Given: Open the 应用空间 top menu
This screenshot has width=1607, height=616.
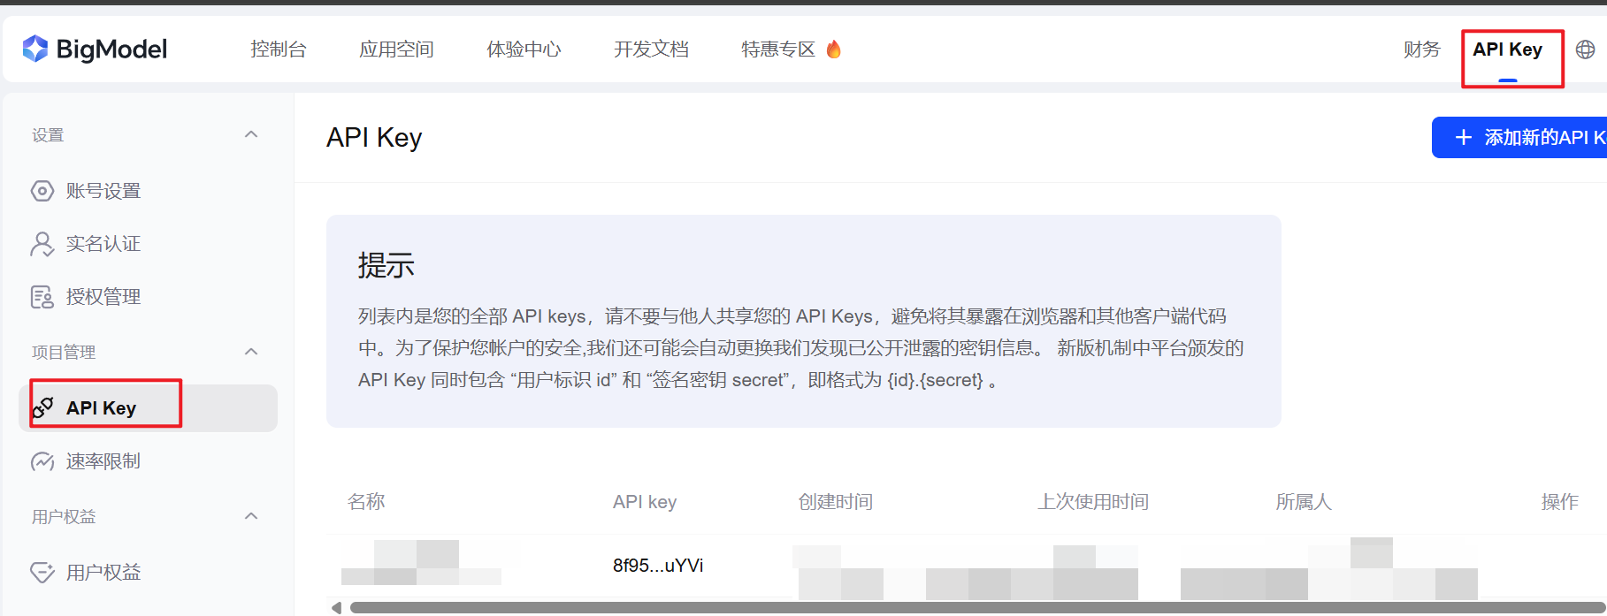Looking at the screenshot, I should coord(397,49).
